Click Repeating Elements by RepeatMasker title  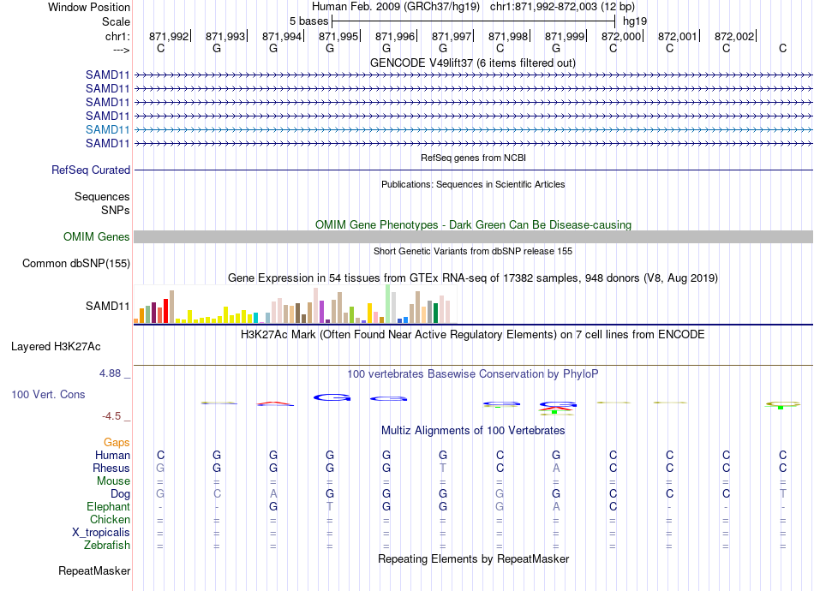473,559
